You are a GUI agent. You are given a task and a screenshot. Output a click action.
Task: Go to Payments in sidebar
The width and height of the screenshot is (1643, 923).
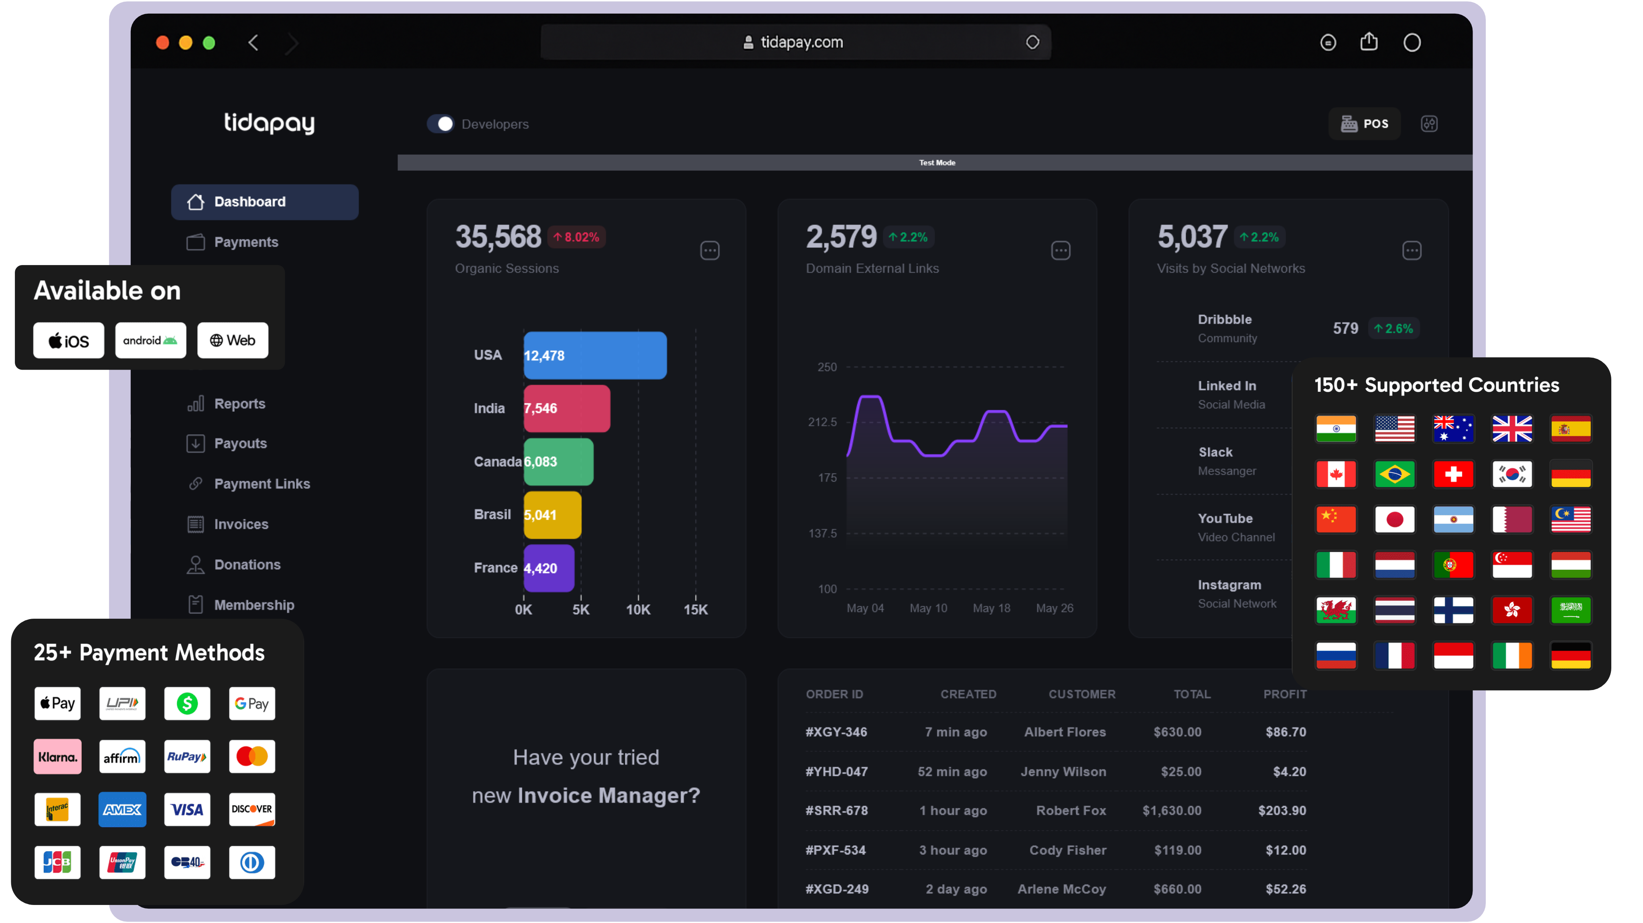point(245,242)
